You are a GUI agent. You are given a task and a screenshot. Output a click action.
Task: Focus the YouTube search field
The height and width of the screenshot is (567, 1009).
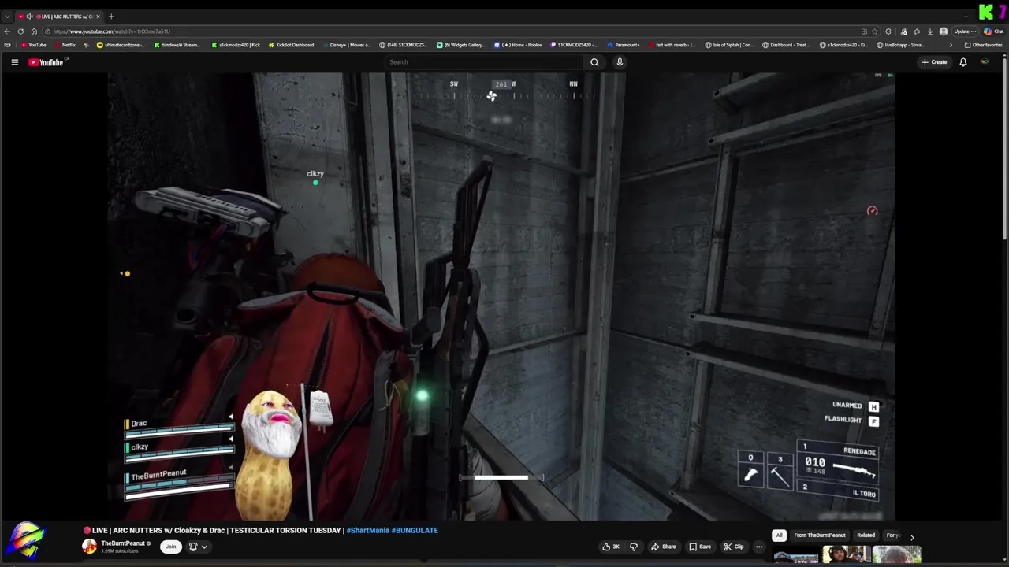pos(485,62)
